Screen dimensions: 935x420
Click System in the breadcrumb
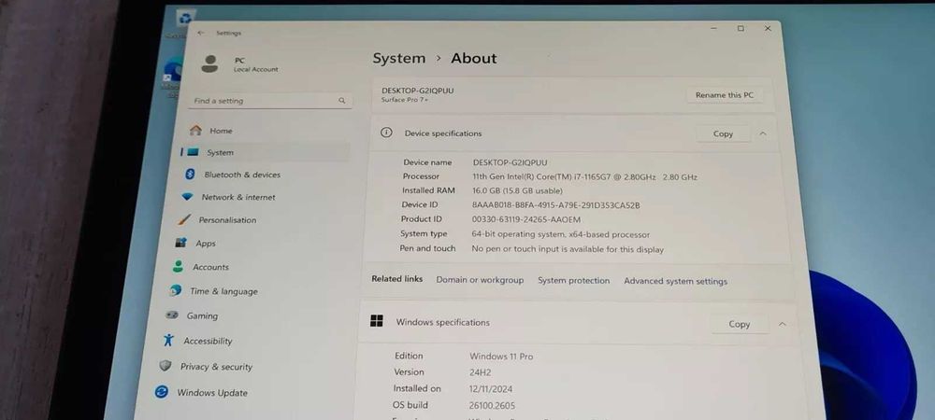[x=399, y=58]
